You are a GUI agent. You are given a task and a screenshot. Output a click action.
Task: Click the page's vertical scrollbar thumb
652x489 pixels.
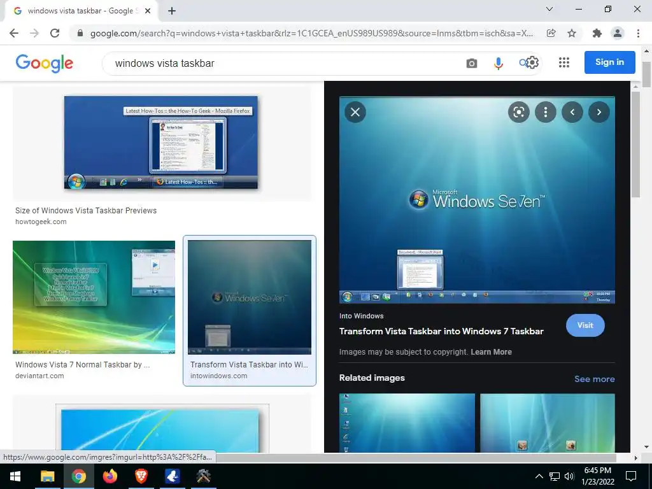click(x=647, y=74)
